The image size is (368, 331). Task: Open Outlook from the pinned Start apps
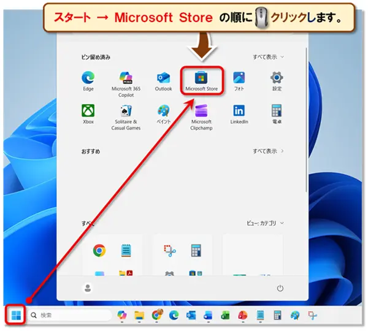pyautogui.click(x=163, y=82)
